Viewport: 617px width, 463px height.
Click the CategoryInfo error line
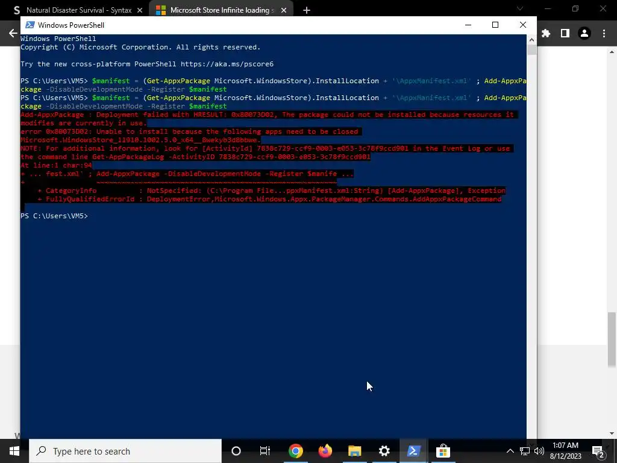click(x=272, y=191)
